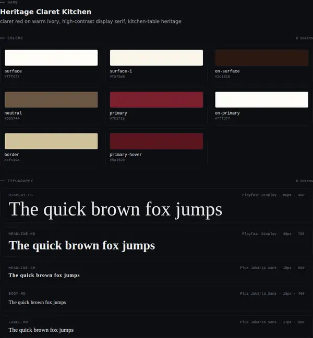Image resolution: width=313 pixels, height=338 pixels.
Task: Select the '#2c1810' hex value
Action: point(223,77)
